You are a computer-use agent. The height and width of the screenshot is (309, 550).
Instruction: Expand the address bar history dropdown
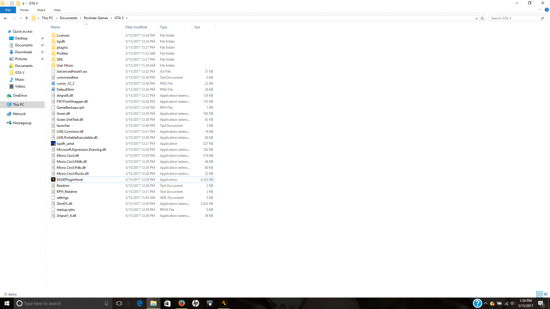click(x=476, y=18)
